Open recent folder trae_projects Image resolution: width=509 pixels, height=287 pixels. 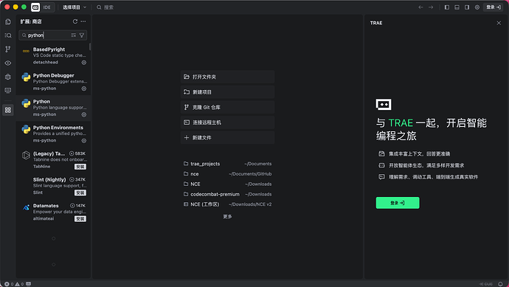pos(227,164)
